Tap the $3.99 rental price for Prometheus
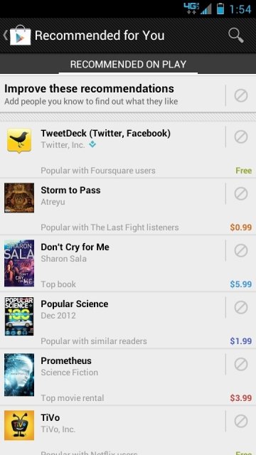 click(x=241, y=398)
